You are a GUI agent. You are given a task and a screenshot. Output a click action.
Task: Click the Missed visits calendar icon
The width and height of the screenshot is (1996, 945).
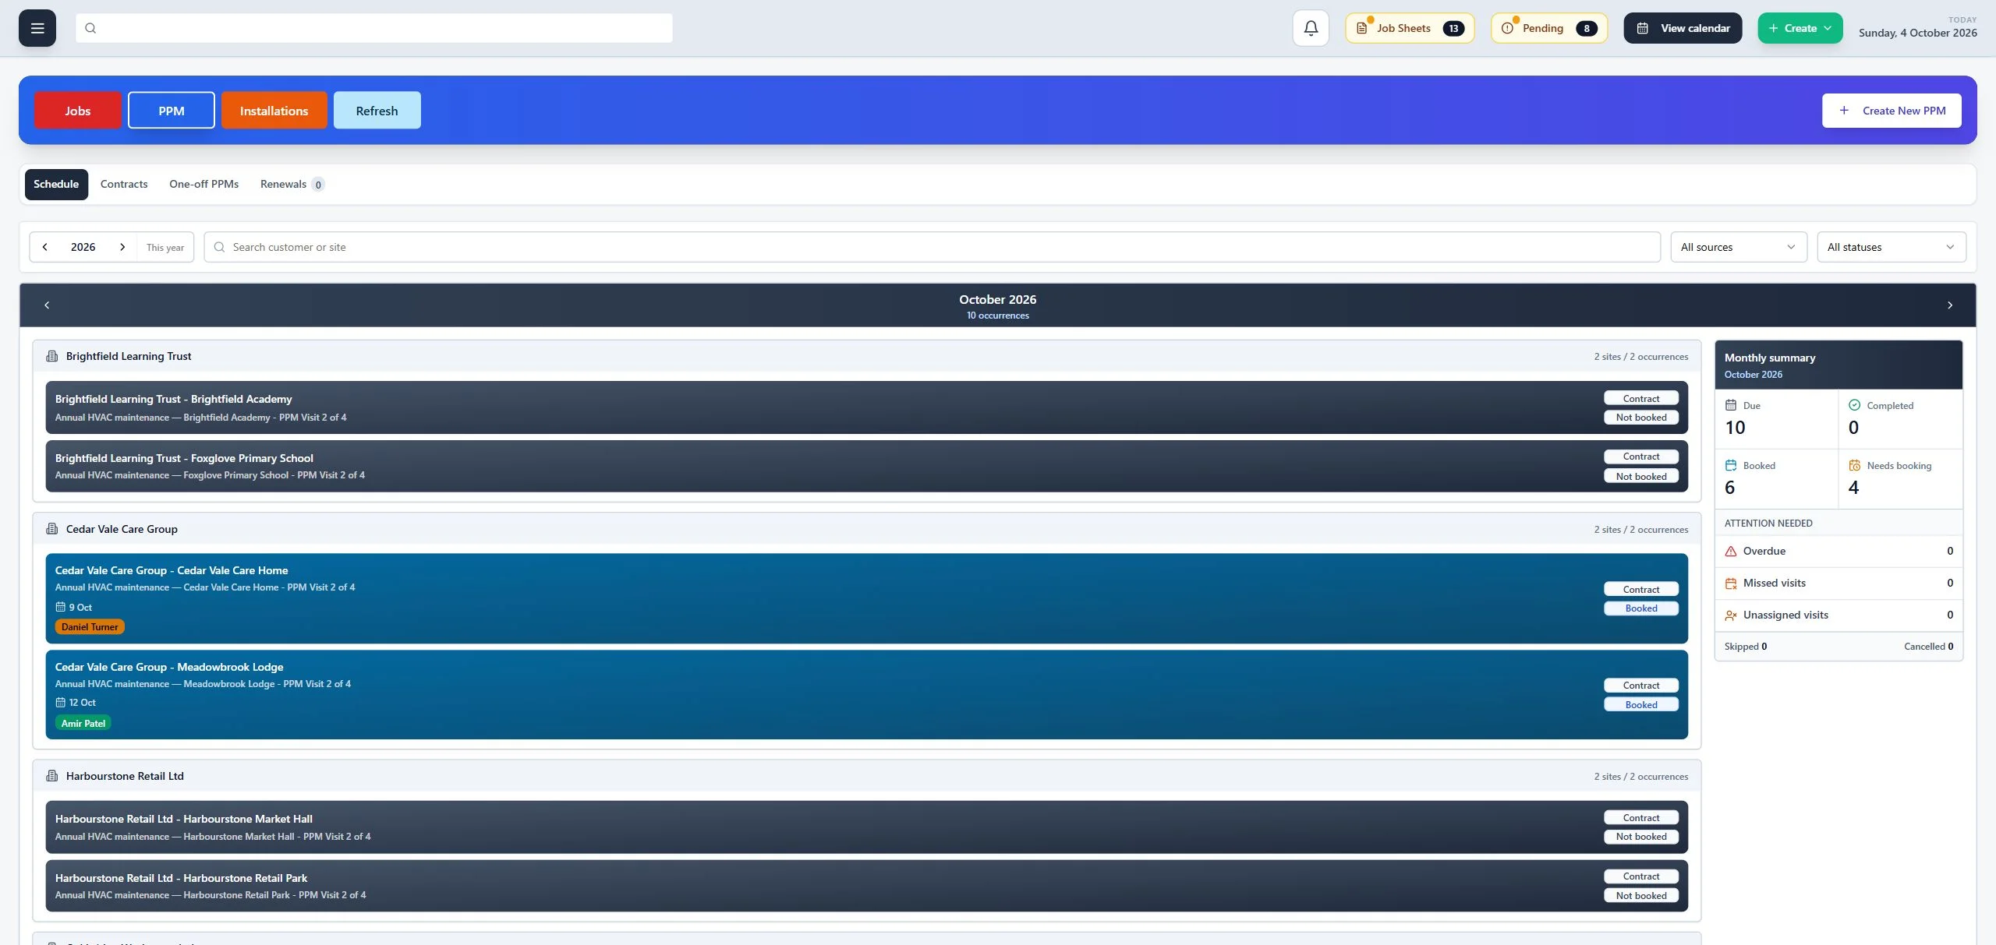pos(1731,583)
